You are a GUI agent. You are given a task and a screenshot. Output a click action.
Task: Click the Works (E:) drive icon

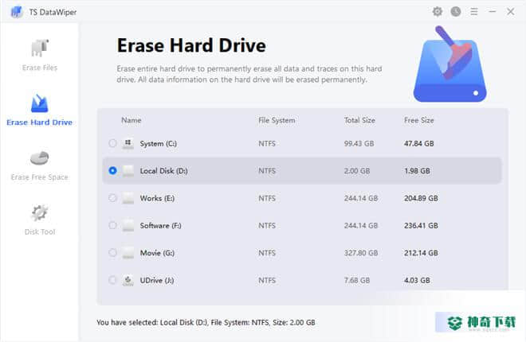pyautogui.click(x=128, y=199)
